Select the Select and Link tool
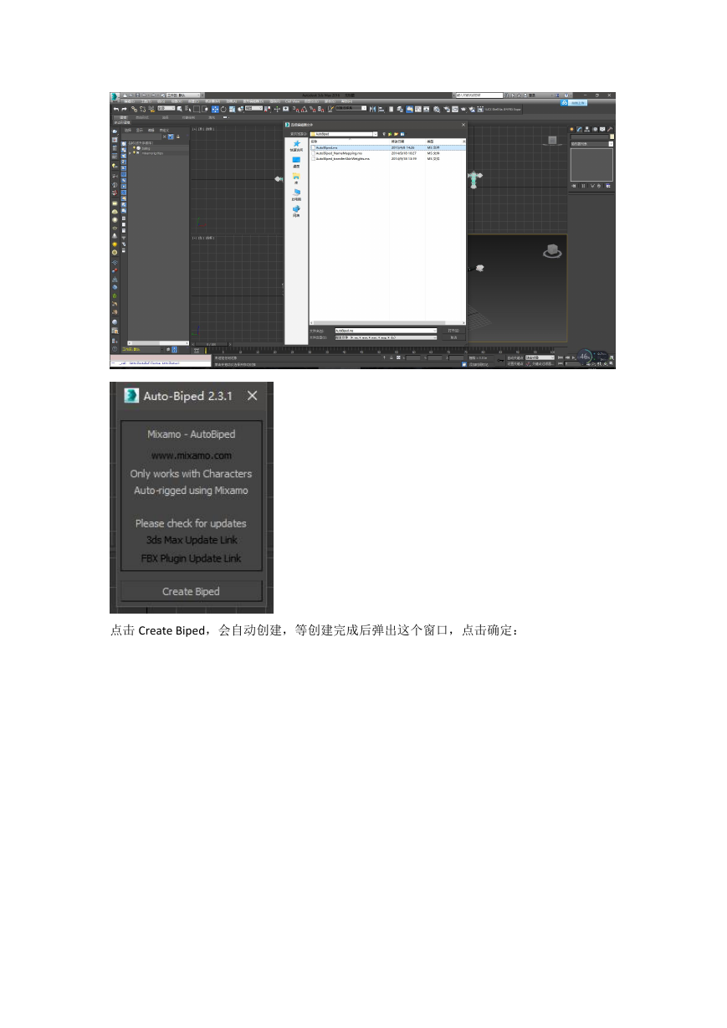The width and height of the screenshot is (727, 1028). [134, 109]
